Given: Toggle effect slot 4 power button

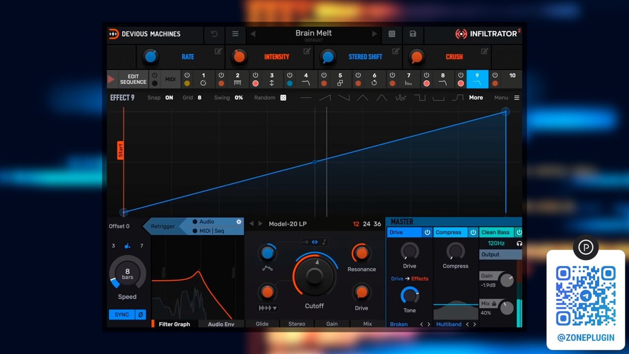Looking at the screenshot, I should [290, 76].
